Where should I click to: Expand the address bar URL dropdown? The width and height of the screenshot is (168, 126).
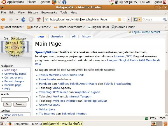pyautogui.click(x=129, y=19)
